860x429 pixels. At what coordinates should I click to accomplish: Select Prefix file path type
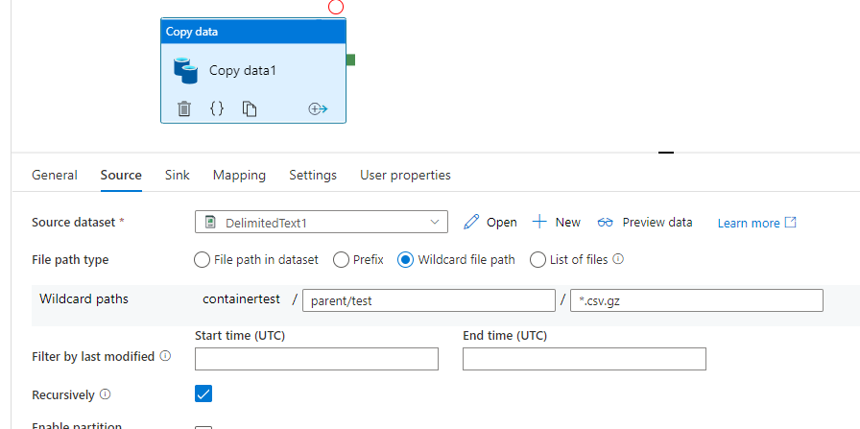pos(341,259)
